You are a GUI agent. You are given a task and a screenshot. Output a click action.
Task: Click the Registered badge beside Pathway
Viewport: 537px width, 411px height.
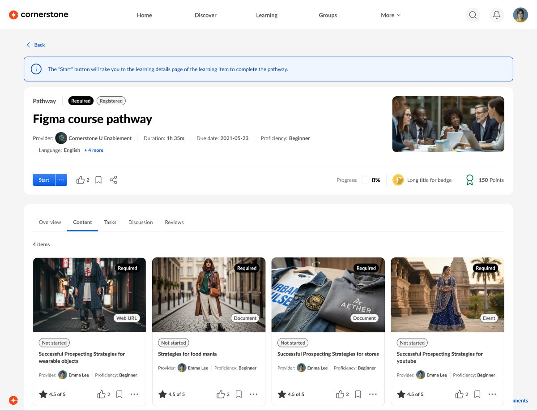[111, 101]
